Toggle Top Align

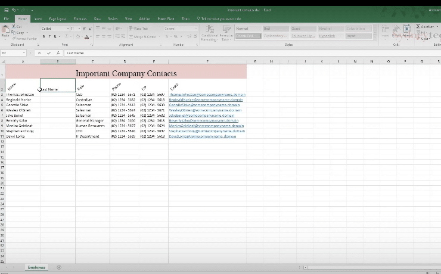point(98,29)
